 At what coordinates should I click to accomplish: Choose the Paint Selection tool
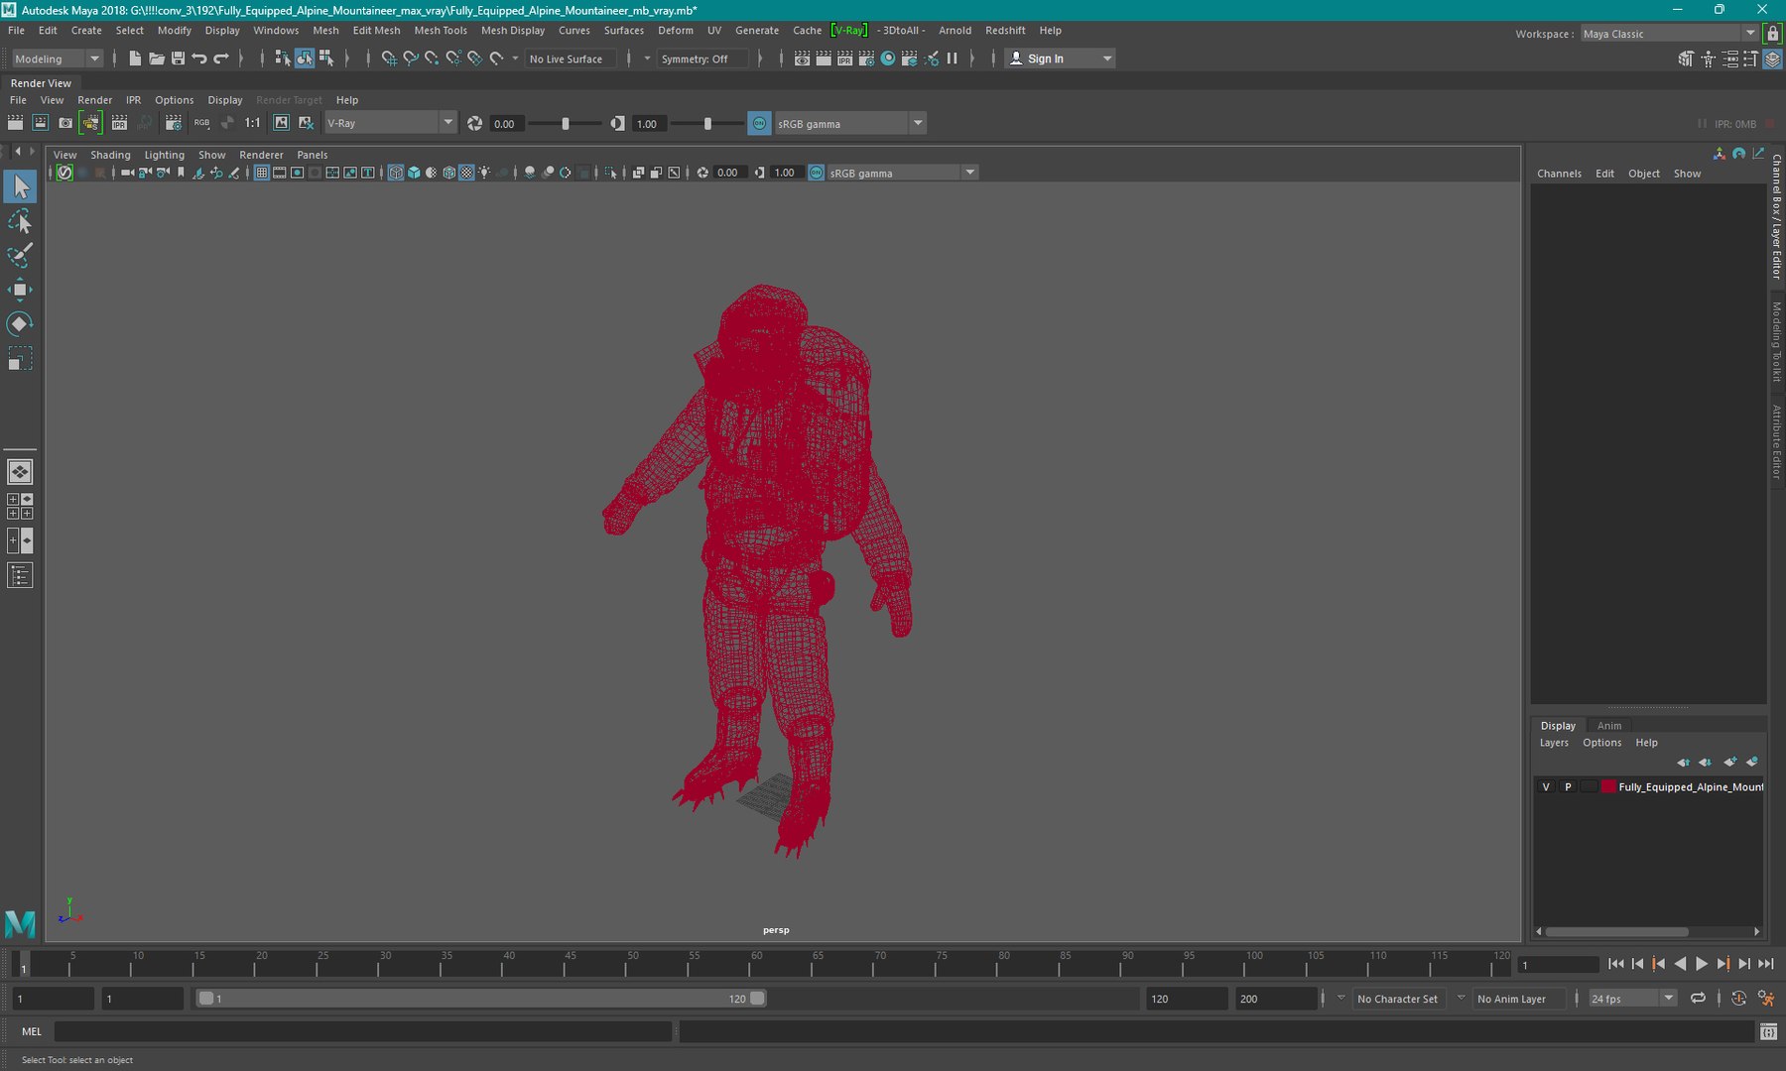(x=20, y=255)
